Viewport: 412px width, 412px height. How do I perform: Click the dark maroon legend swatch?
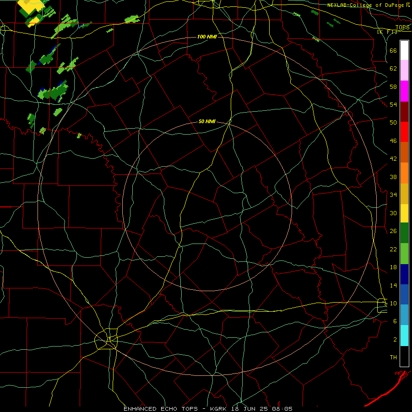point(404,112)
